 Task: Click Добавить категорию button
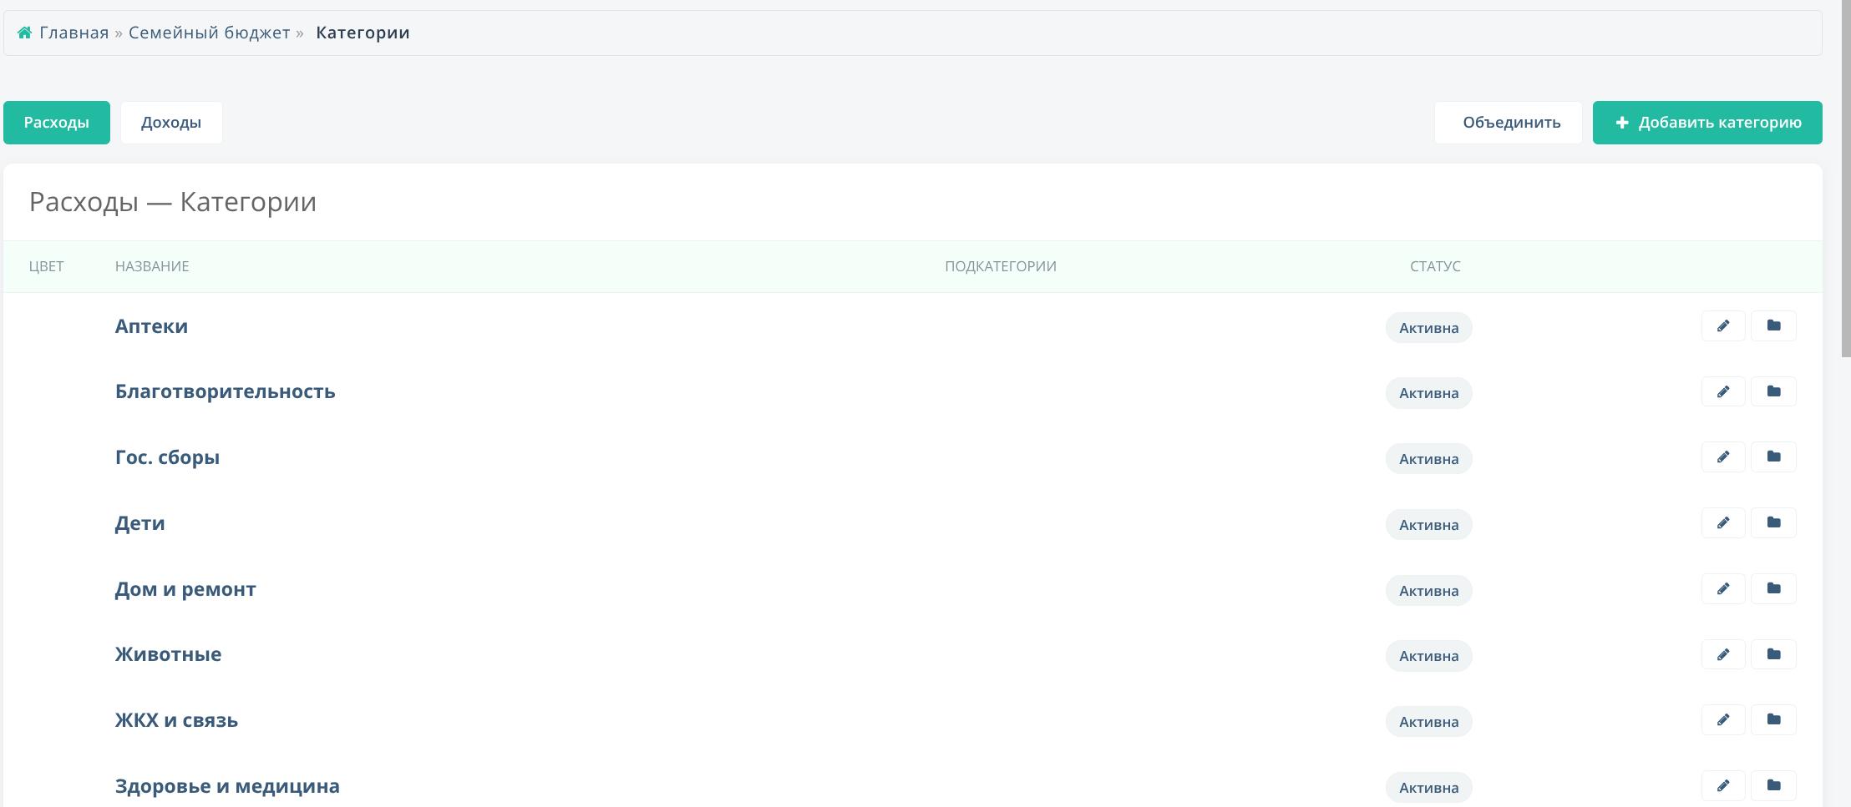[x=1706, y=123]
